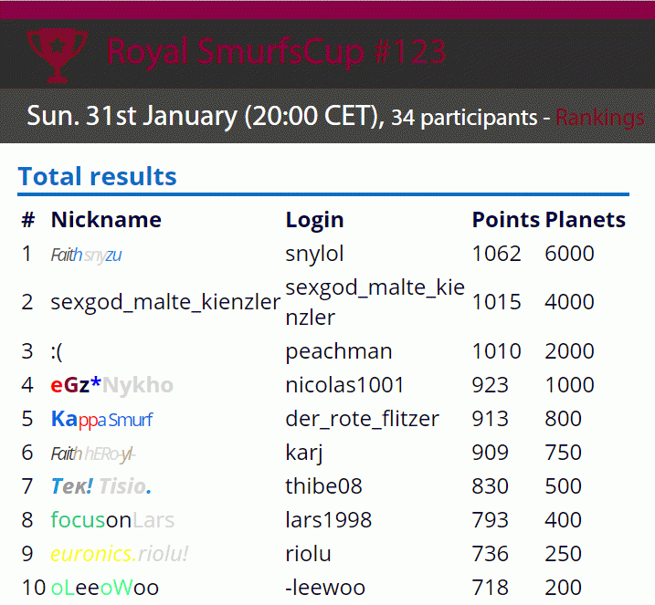Select the Nickname column header

click(x=106, y=220)
